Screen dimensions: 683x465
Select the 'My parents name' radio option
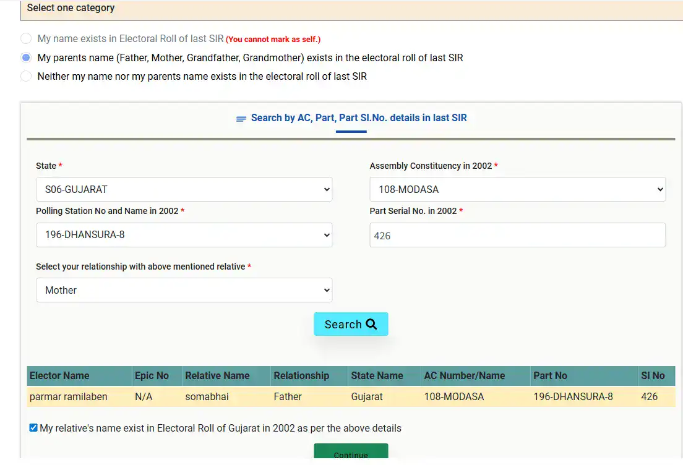pyautogui.click(x=26, y=58)
